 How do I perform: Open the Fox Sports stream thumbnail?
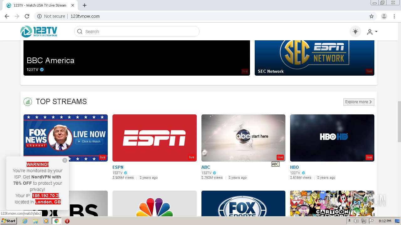coord(243,203)
